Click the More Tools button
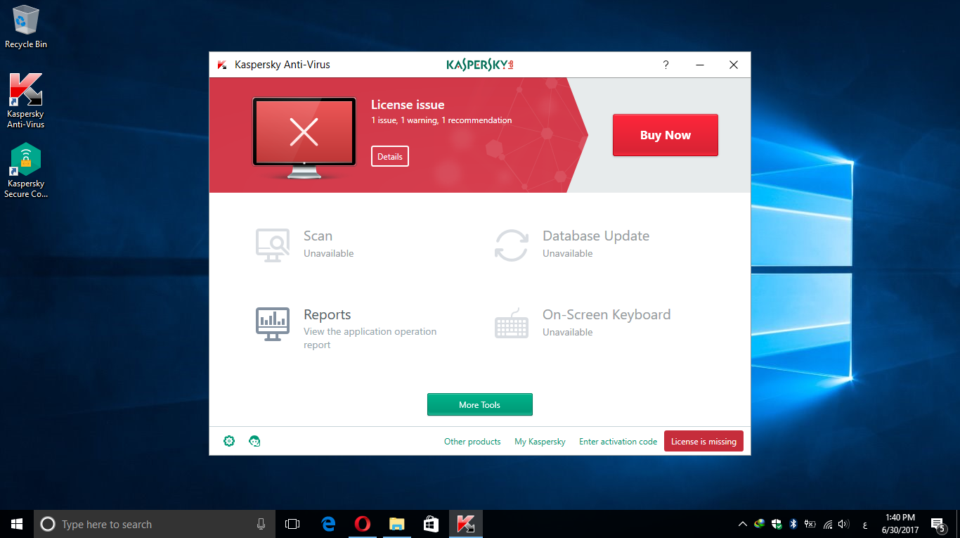Screen dimensions: 960x538 [480, 404]
